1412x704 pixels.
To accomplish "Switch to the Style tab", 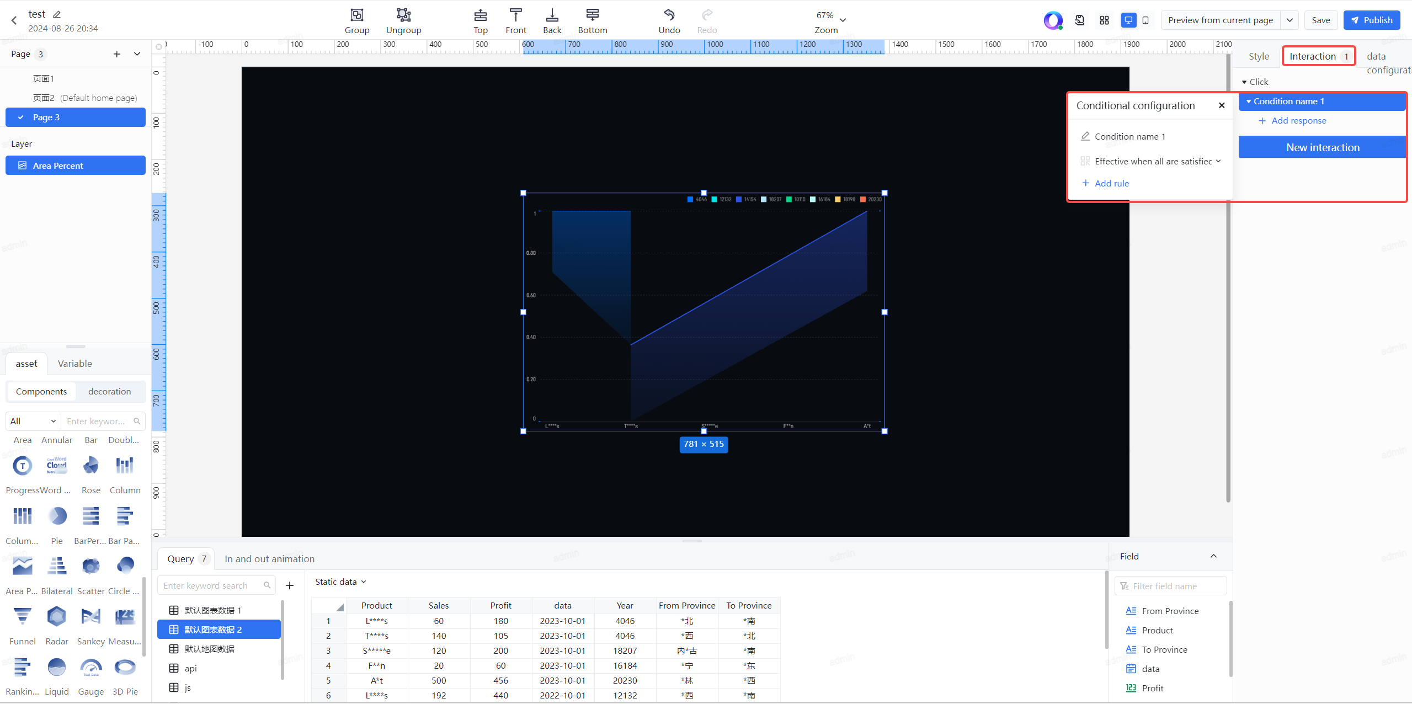I will coord(1259,56).
